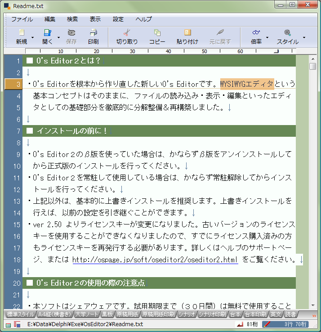Click the window resize grip in status bar corner
Viewport: 321px width, 332px height.
pos(315,325)
